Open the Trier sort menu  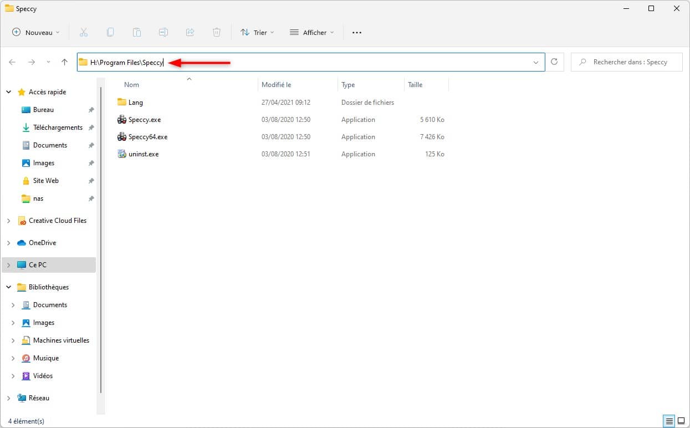point(257,33)
